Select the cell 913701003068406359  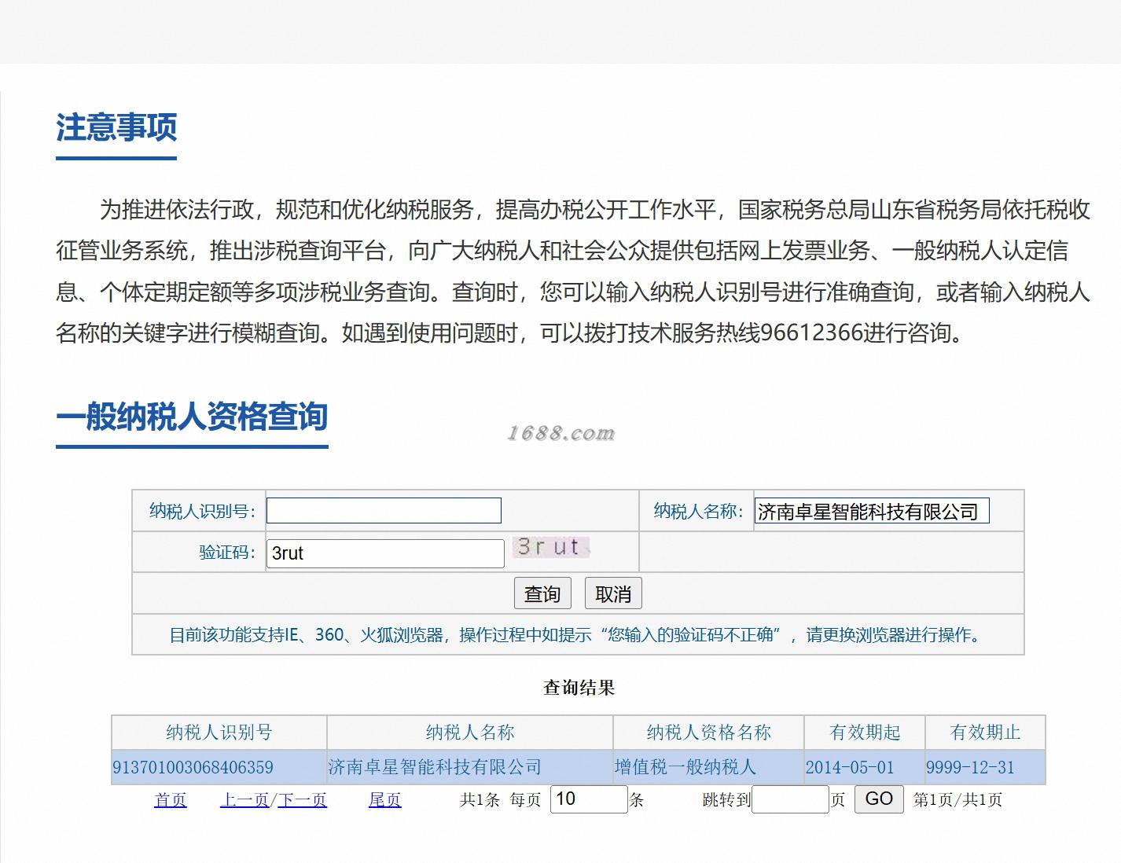point(219,767)
